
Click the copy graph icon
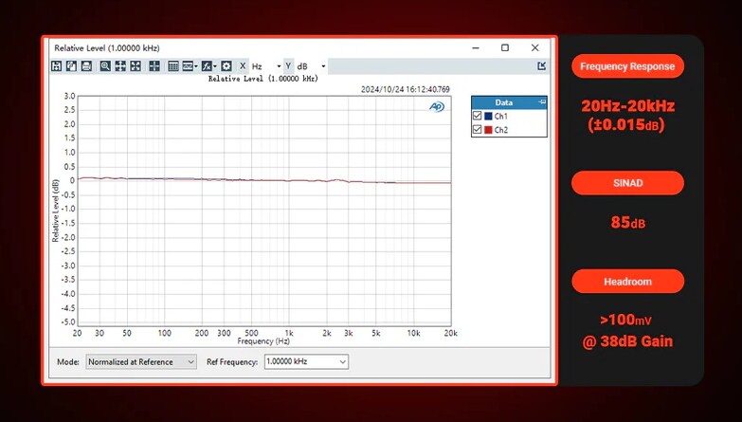pyautogui.click(x=71, y=66)
